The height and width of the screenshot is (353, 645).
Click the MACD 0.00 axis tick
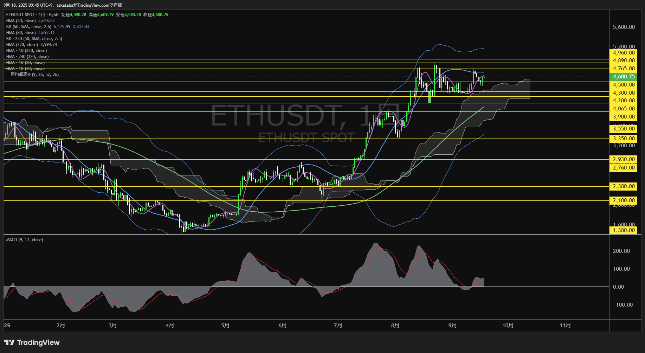(619, 287)
